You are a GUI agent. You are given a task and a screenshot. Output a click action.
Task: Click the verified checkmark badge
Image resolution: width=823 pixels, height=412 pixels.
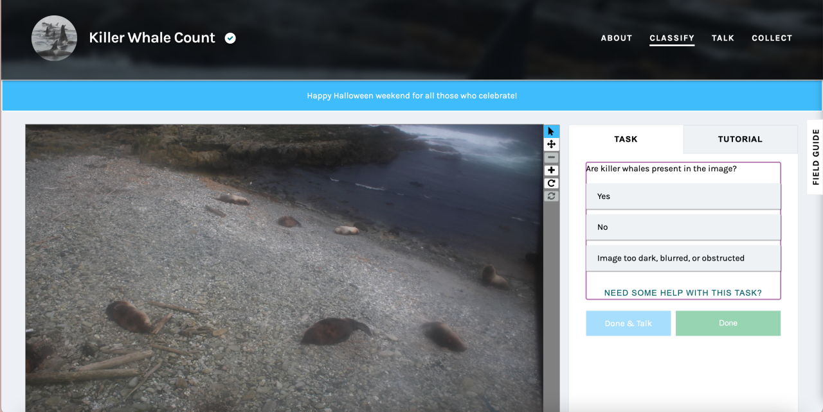tap(230, 38)
